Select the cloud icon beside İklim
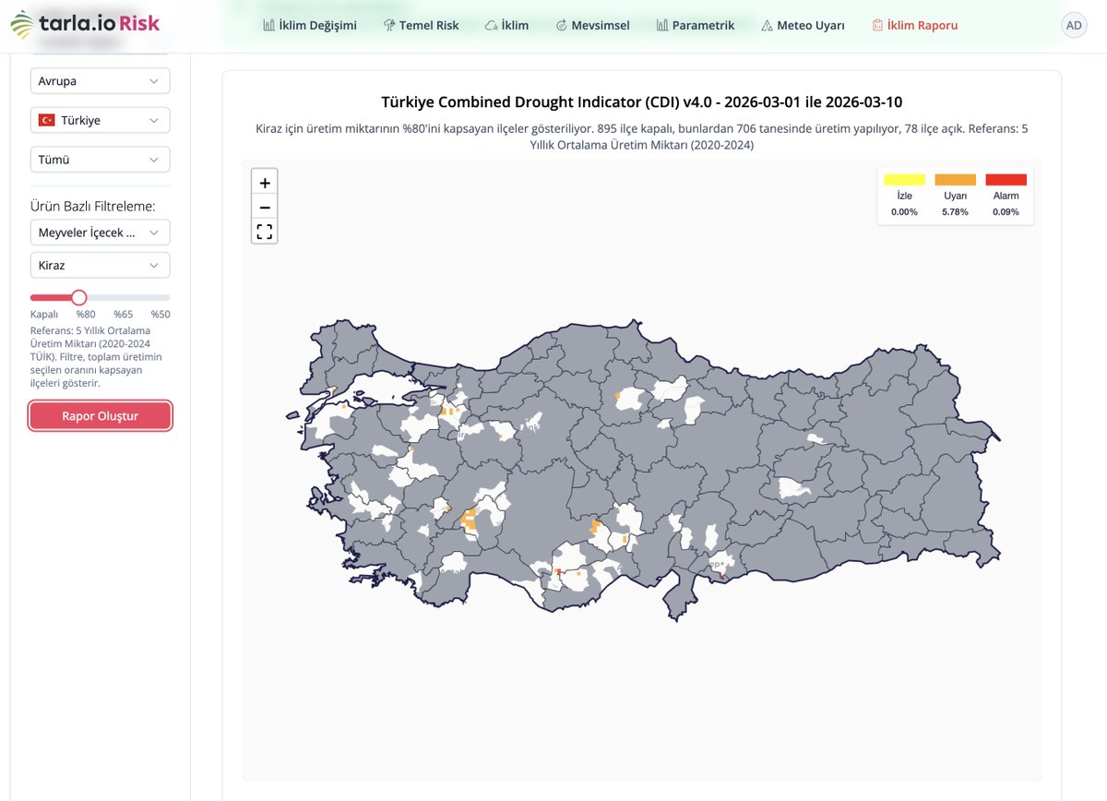The image size is (1107, 801). (x=493, y=25)
